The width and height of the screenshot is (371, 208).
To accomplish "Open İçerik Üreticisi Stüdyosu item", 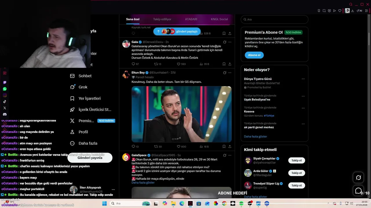I will pos(91,110).
